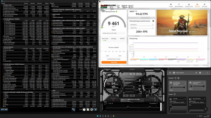Screen dimensions: 211x118
Task: Collapse the Mag órajelek tree node
Action: [x=3, y=22]
